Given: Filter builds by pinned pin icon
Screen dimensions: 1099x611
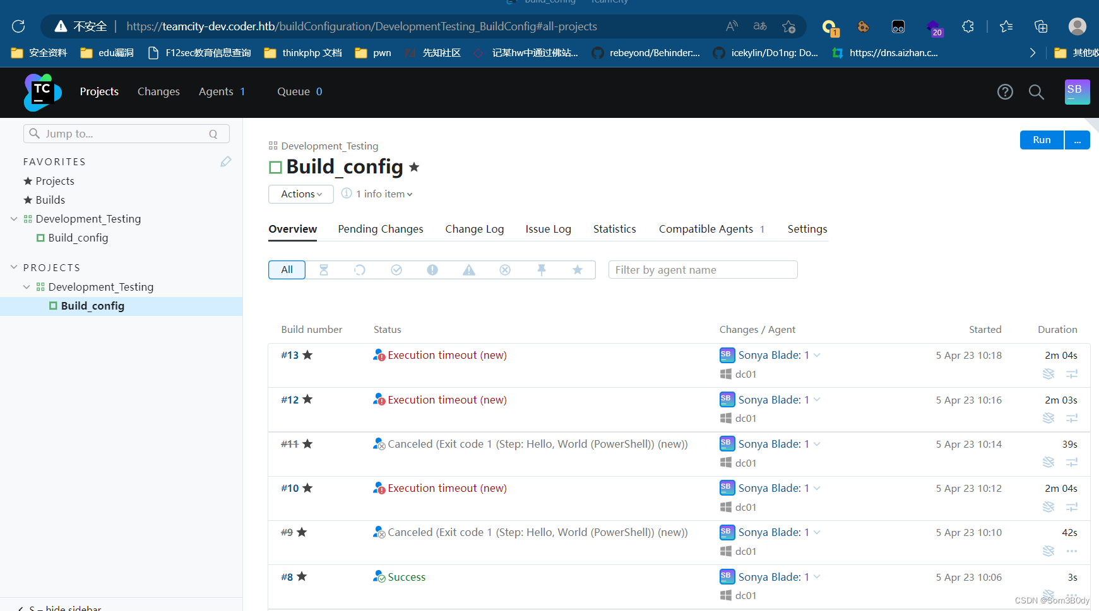Looking at the screenshot, I should (x=542, y=270).
